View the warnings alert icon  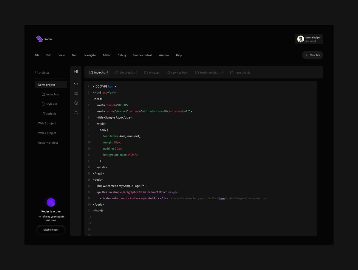pyautogui.click(x=76, y=112)
